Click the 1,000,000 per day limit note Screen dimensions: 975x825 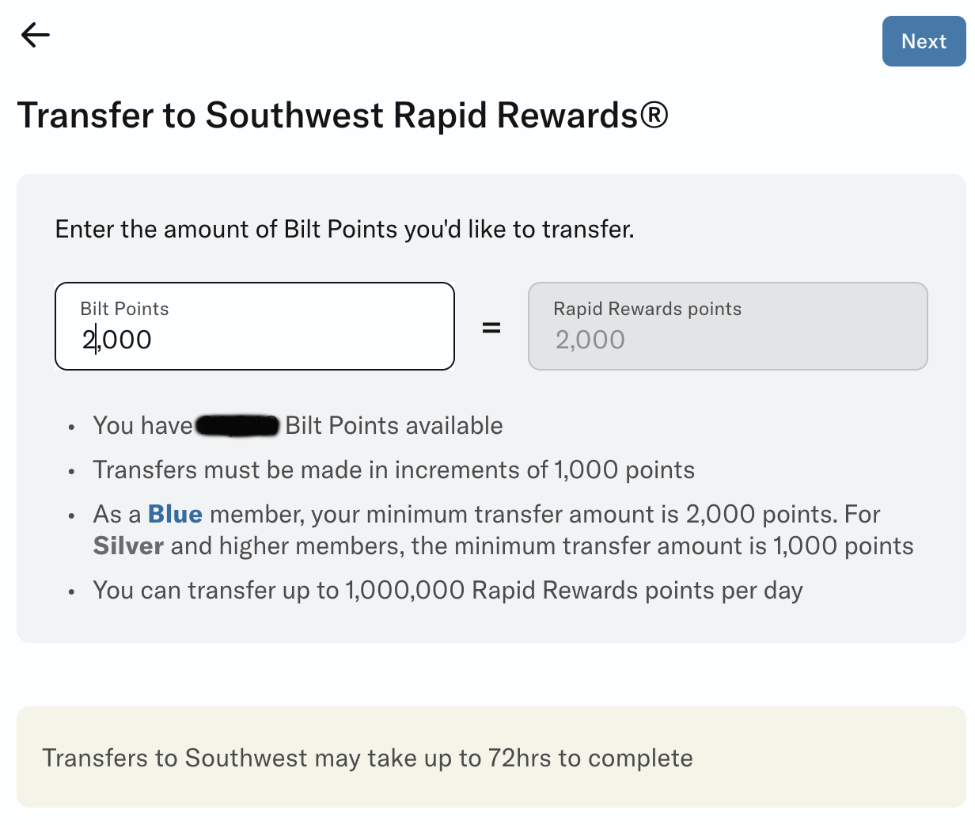(447, 591)
